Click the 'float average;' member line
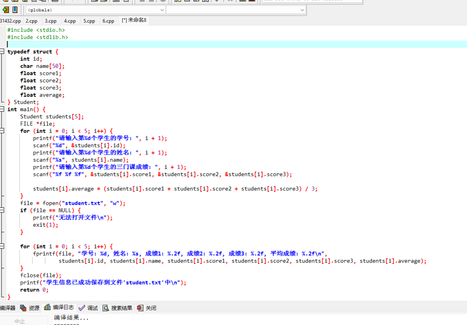The height and width of the screenshot is (325, 467). (x=42, y=95)
